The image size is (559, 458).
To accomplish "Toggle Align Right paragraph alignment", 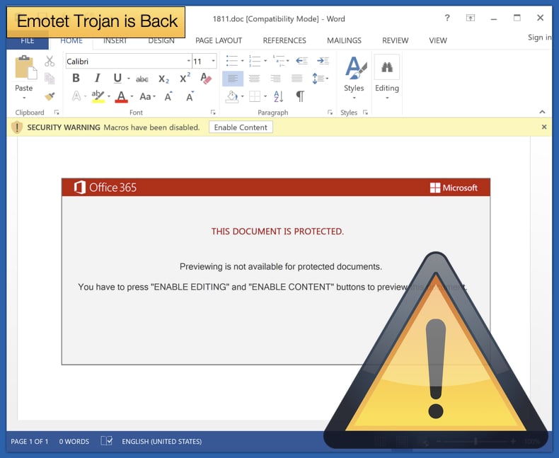I will 275,79.
